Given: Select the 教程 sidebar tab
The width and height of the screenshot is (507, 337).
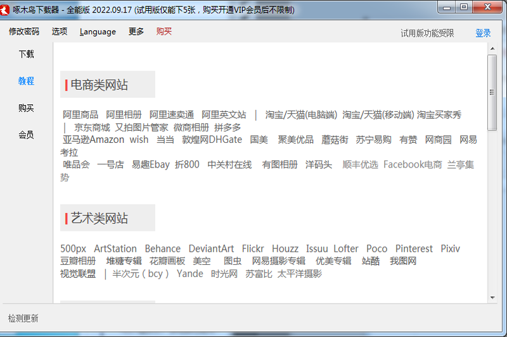Looking at the screenshot, I should click(x=26, y=81).
